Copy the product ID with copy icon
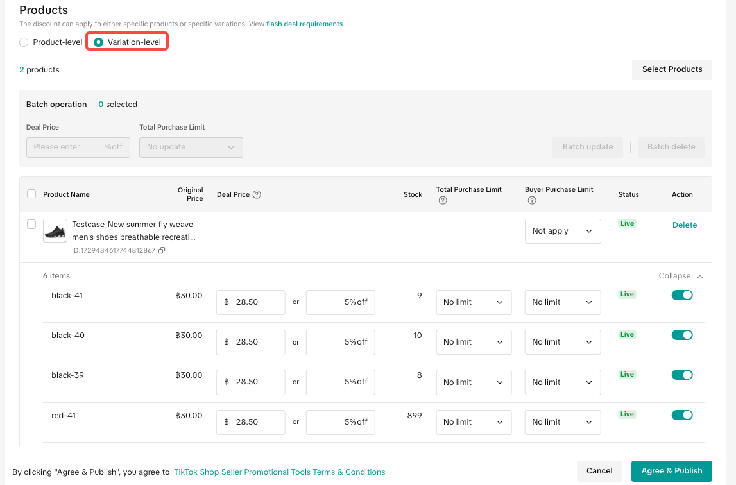Screen dimensions: 736x485 (162, 251)
